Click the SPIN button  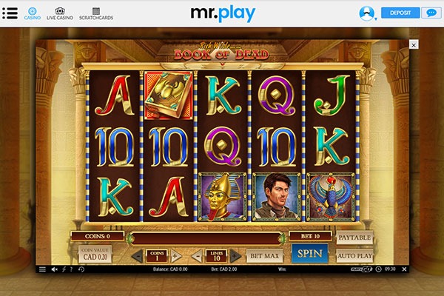coord(310,254)
